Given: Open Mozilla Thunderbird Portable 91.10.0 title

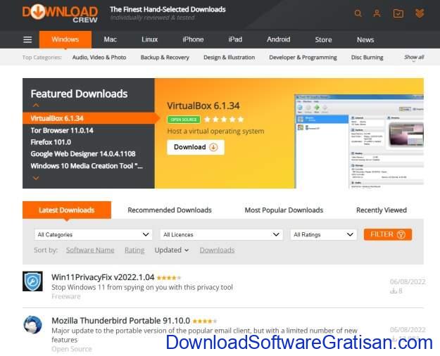Looking at the screenshot, I should 120,320.
